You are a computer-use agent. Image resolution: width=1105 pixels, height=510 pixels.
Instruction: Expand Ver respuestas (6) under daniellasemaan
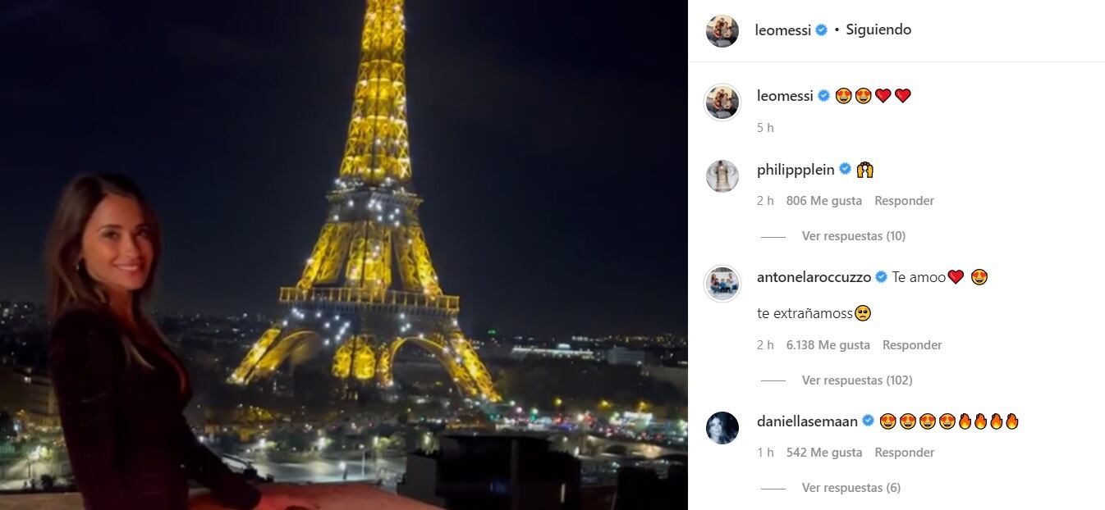click(x=851, y=488)
